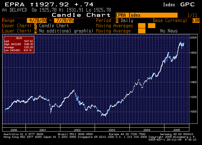Click the GPC function label
This screenshot has width=202, height=145.
tap(187, 4)
